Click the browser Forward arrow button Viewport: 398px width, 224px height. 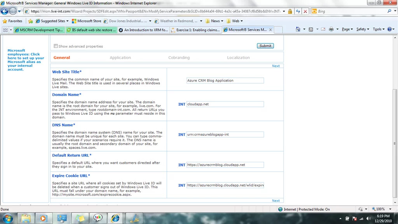[x=13, y=11]
